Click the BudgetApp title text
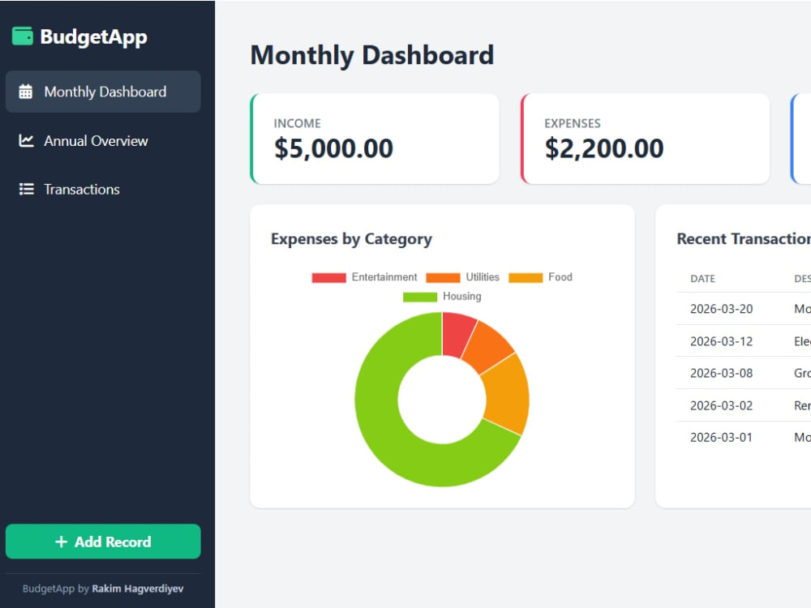The image size is (811, 608). click(93, 37)
